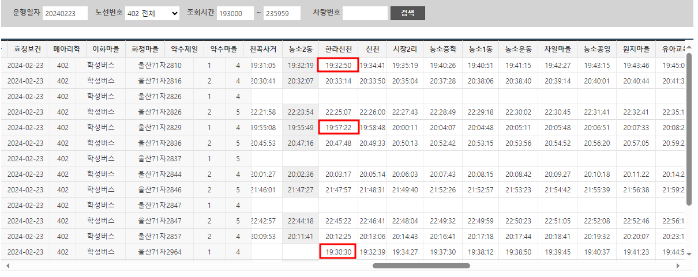Screen dimensions: 698x277
Task: Click the highlighted time cell 19:30:30
Action: coord(338,252)
